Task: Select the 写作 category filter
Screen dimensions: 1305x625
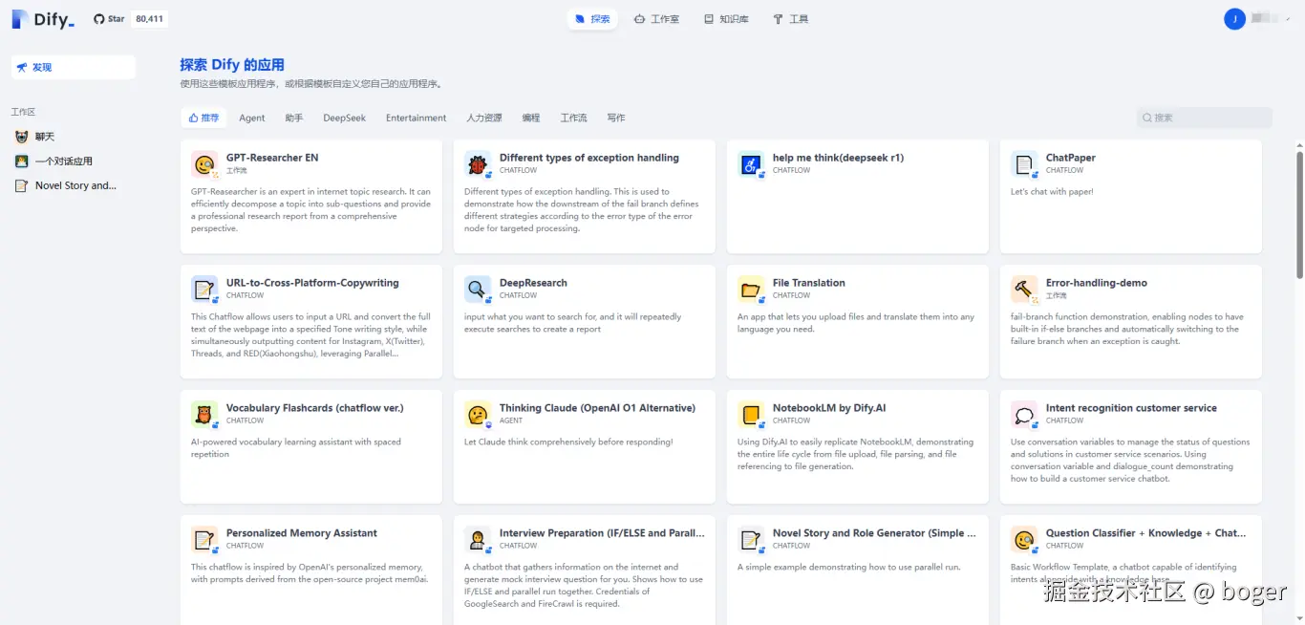Action: click(x=616, y=118)
